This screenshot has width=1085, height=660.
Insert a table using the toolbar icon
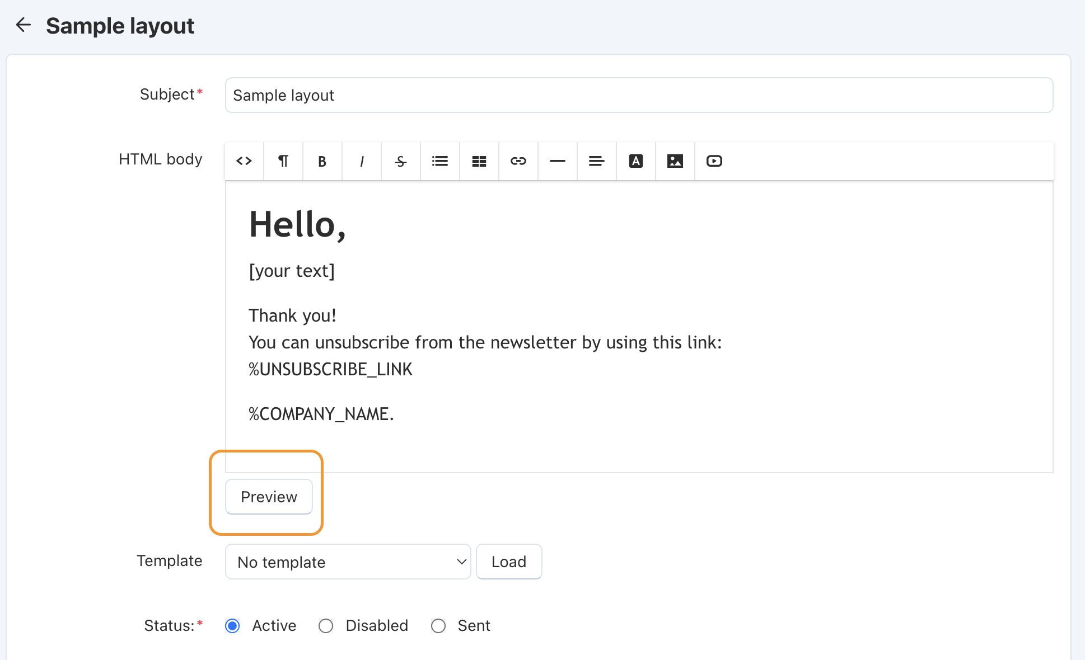tap(479, 161)
